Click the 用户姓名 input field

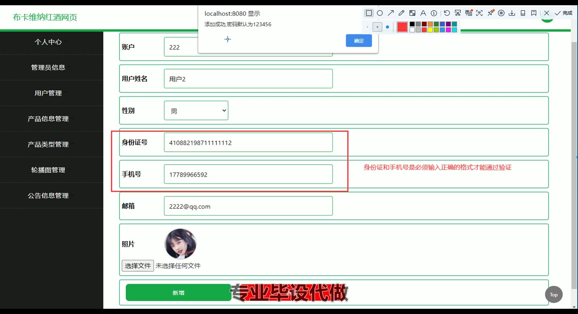(248, 79)
